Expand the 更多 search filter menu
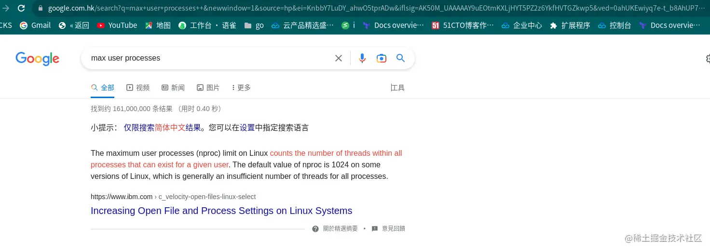 pos(241,88)
